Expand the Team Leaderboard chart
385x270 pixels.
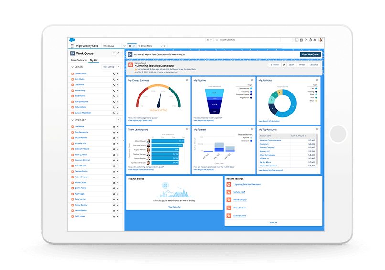pos(187,129)
